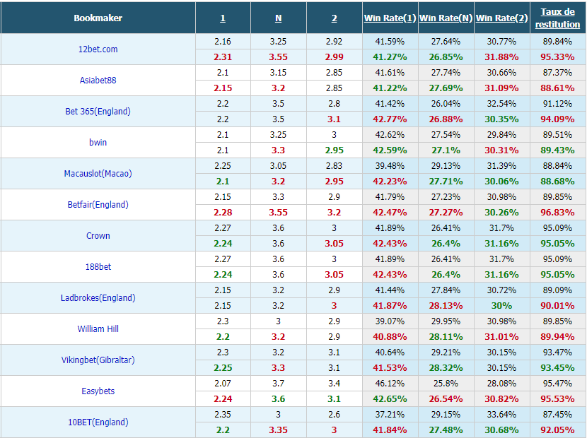Select Betfair restitution value 96.83%

(557, 212)
